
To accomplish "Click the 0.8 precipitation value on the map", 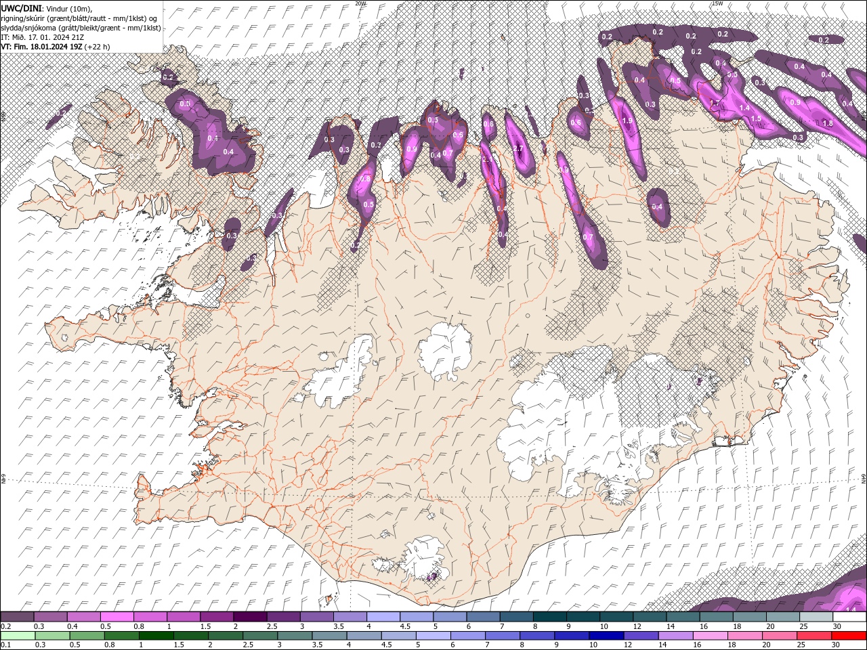I will pyautogui.click(x=366, y=179).
